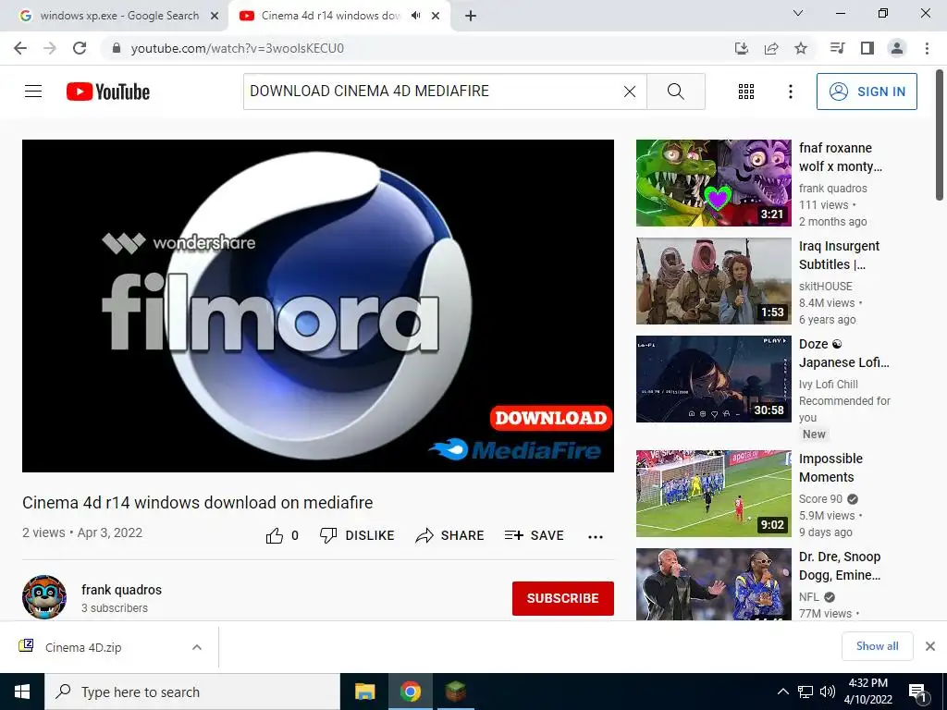This screenshot has height=710, width=947.
Task: Expand Cinema 4D.zip download options arrow
Action: [x=197, y=647]
